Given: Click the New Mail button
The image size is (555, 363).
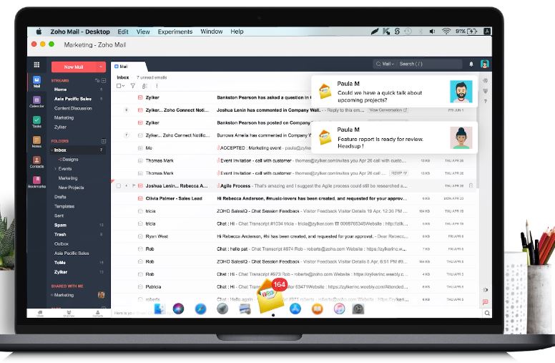Looking at the screenshot, I should pyautogui.click(x=74, y=67).
